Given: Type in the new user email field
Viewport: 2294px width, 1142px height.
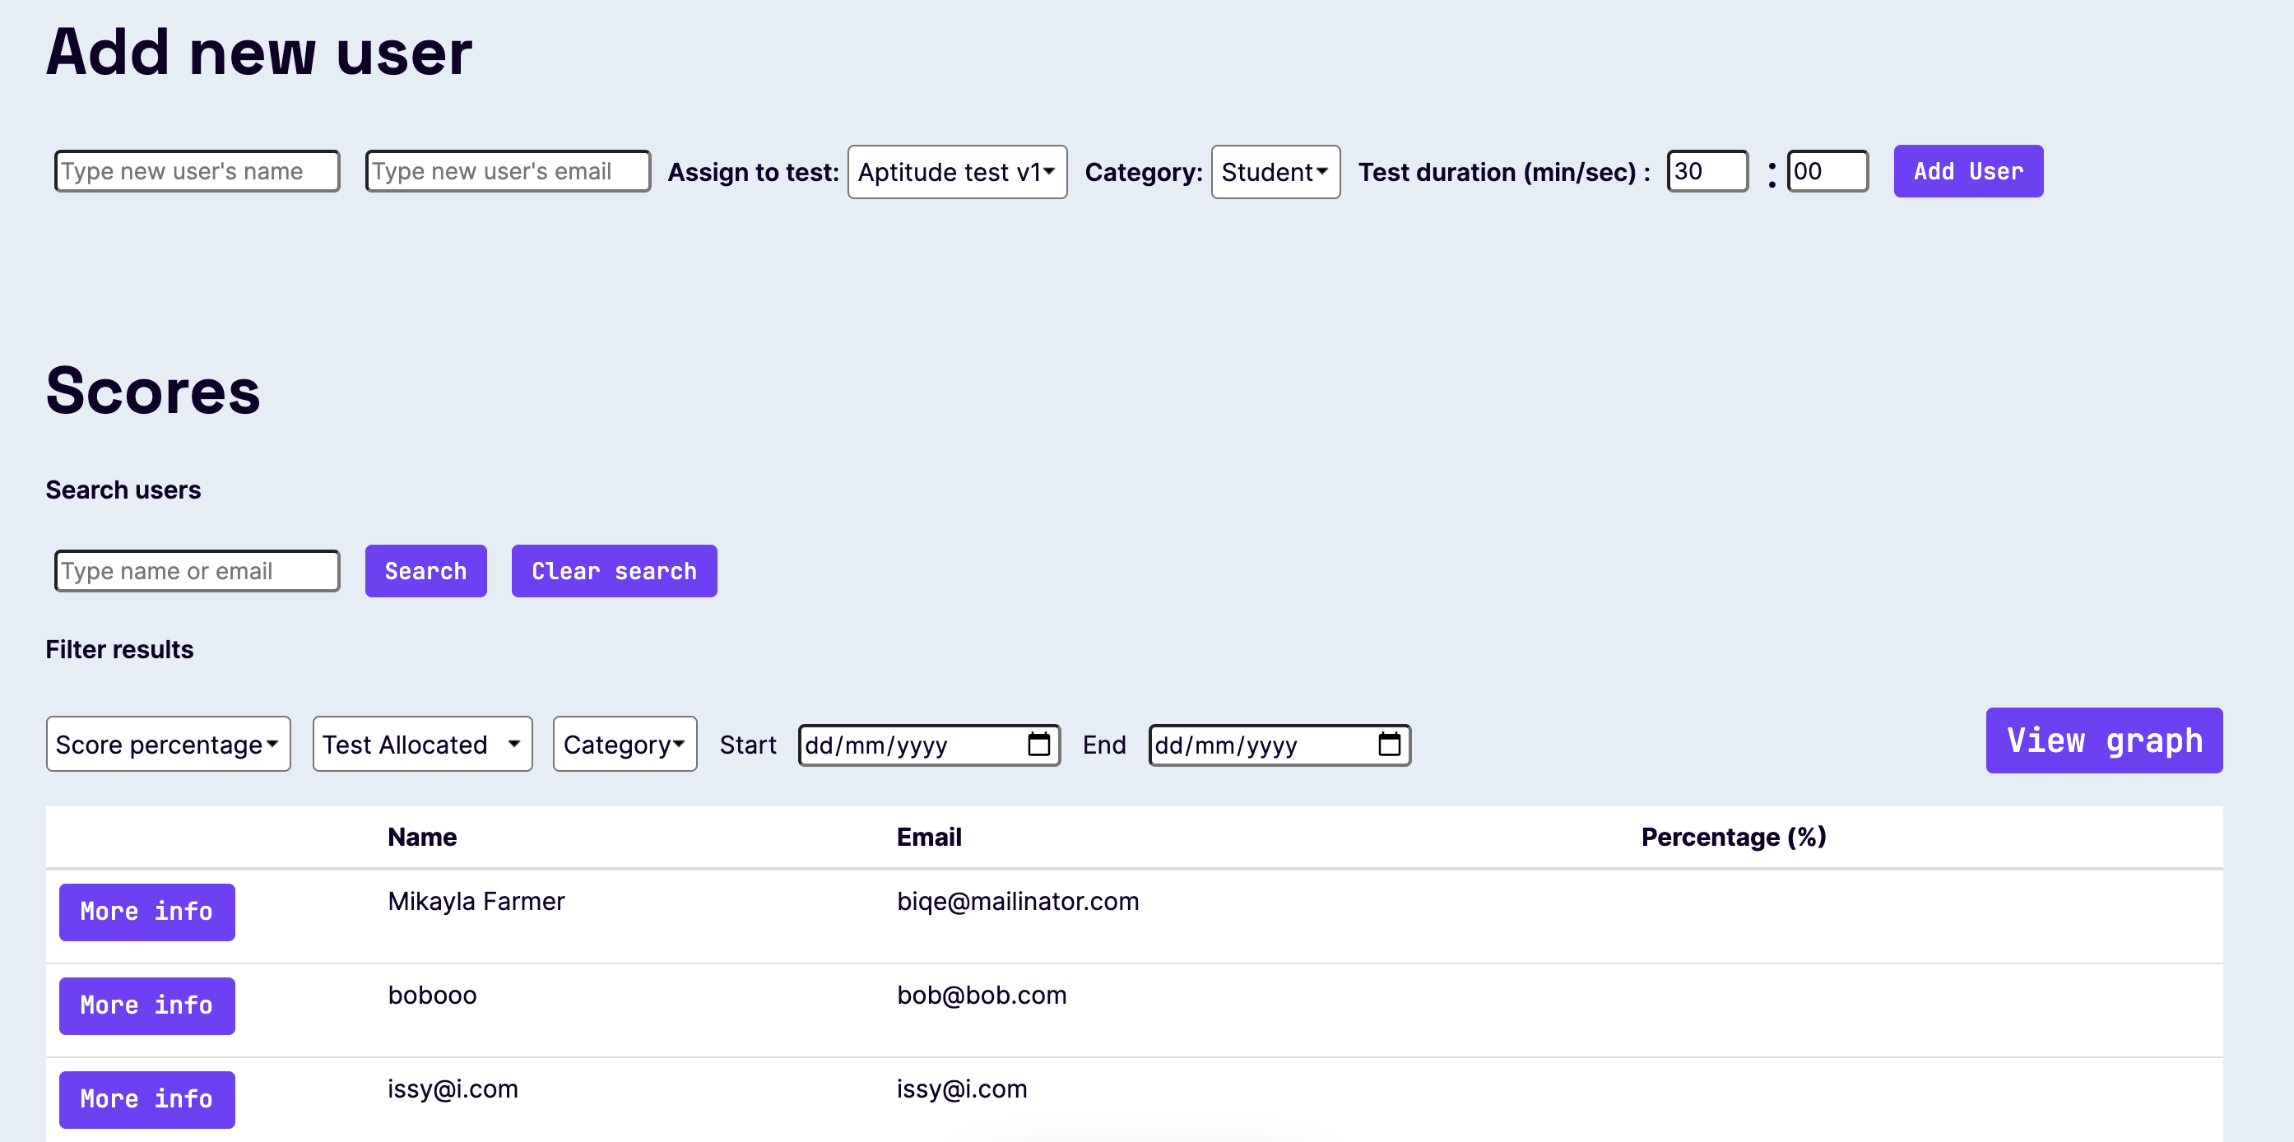Looking at the screenshot, I should [x=506, y=171].
